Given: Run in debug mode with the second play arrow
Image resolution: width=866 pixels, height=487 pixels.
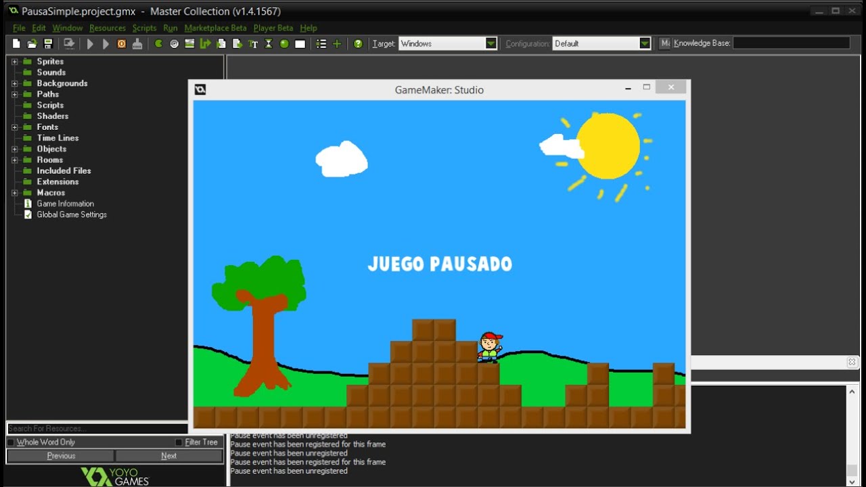Looking at the screenshot, I should 106,44.
